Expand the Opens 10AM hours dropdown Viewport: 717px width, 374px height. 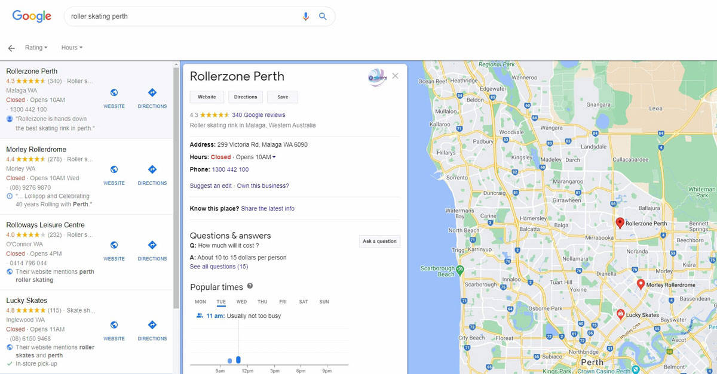coord(256,157)
